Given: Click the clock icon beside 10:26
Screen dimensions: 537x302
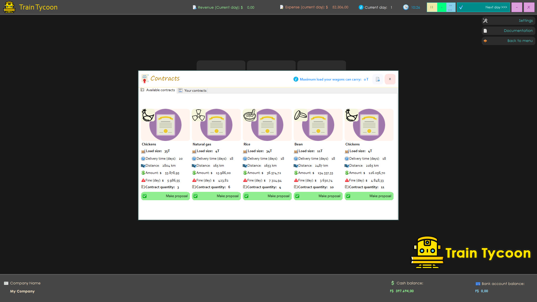Looking at the screenshot, I should tap(406, 7).
